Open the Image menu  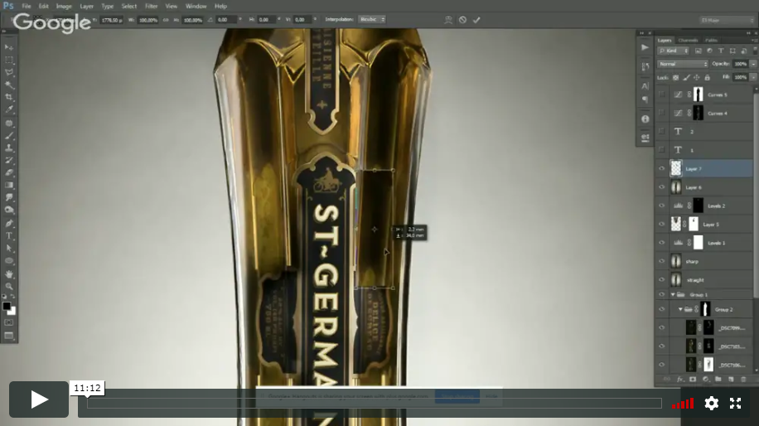64,7
